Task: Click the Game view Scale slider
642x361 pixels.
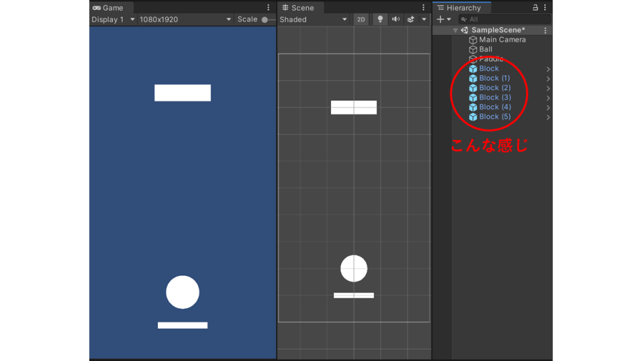Action: 266,19
